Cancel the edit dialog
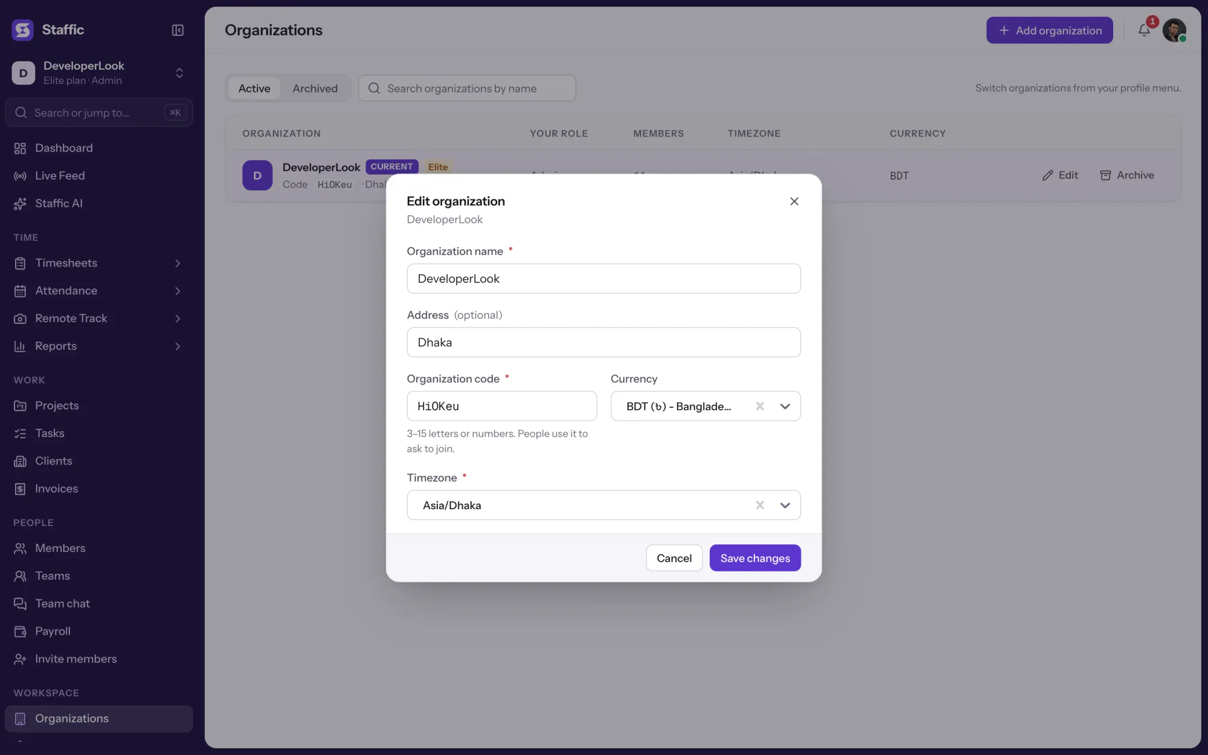The width and height of the screenshot is (1208, 755). 674,558
